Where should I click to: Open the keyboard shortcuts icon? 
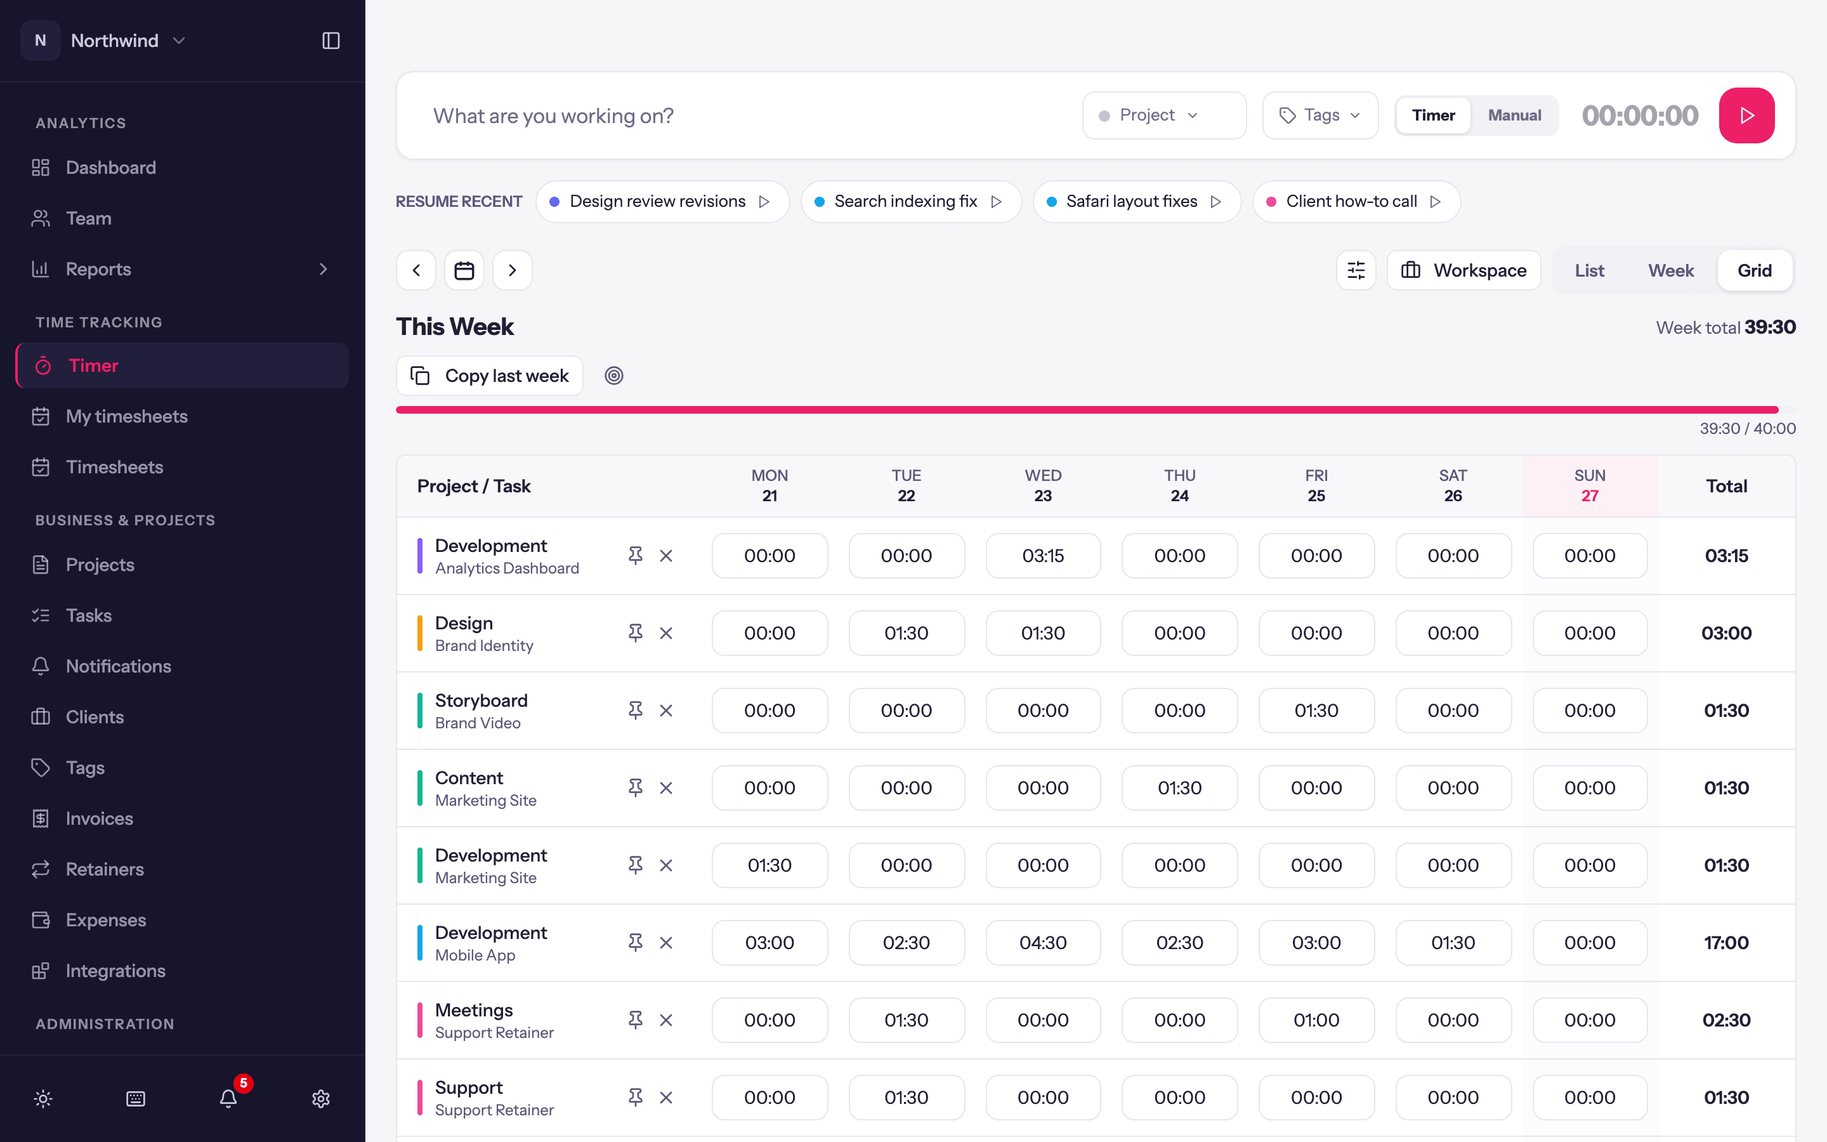(x=136, y=1098)
